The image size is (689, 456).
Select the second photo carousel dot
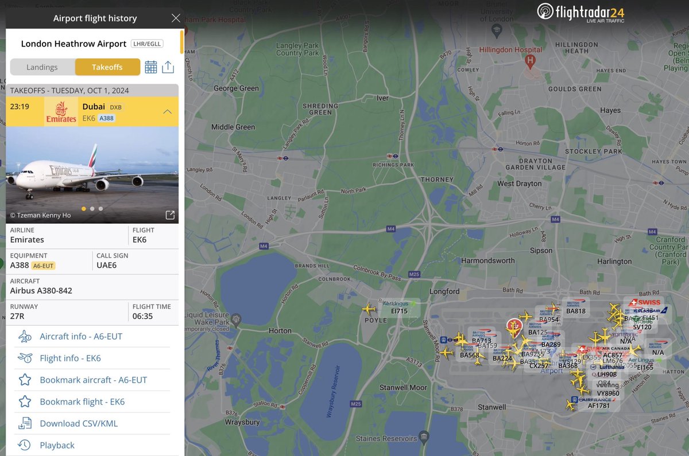(92, 209)
